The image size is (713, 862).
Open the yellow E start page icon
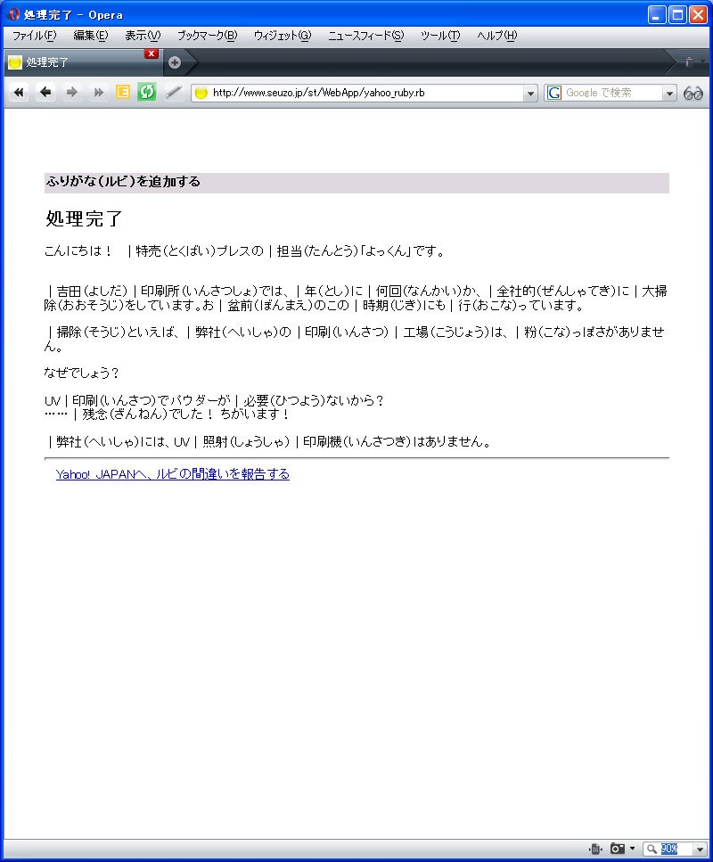click(x=123, y=93)
